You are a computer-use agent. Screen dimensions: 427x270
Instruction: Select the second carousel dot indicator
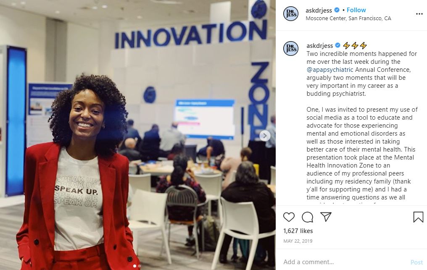pos(140,266)
